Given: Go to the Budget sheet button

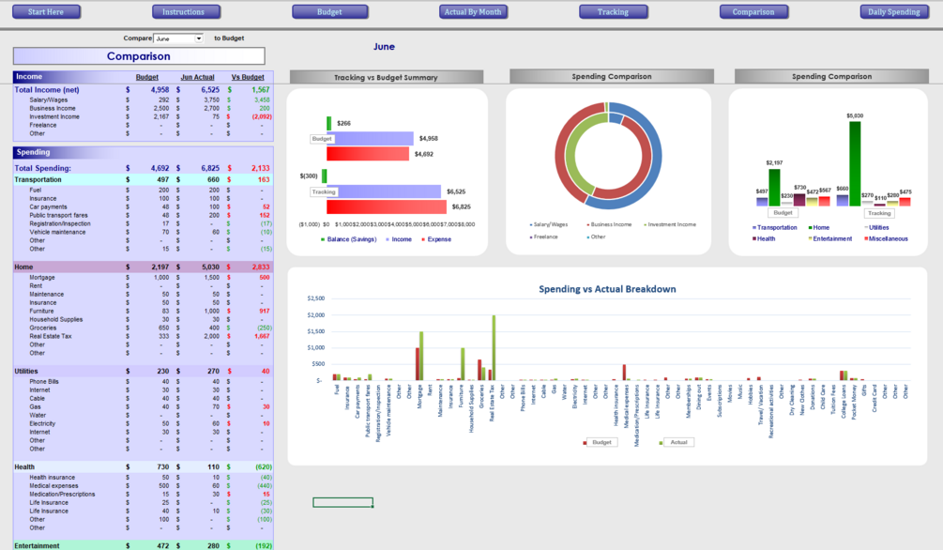Looking at the screenshot, I should (329, 11).
